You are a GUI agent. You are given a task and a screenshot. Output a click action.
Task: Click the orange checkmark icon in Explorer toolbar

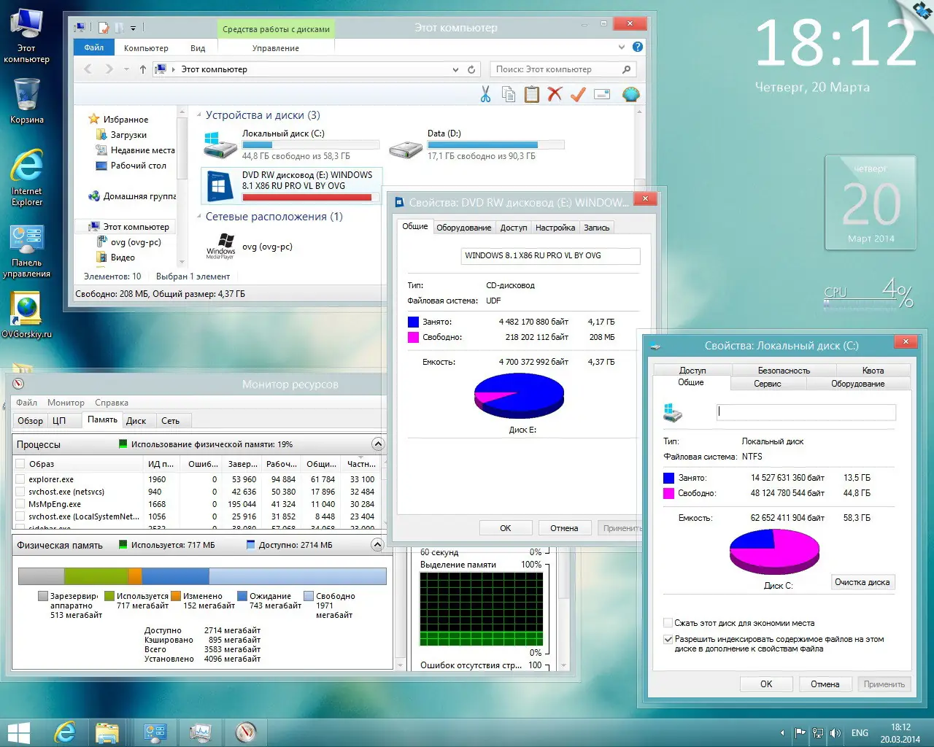click(x=578, y=94)
